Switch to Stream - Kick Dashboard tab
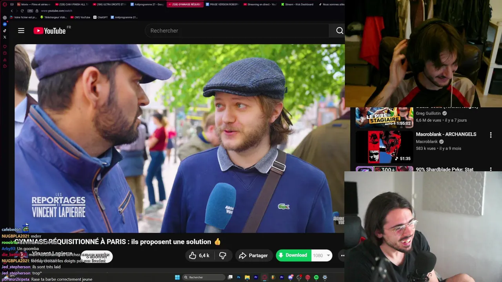The height and width of the screenshot is (282, 502). 297,4
